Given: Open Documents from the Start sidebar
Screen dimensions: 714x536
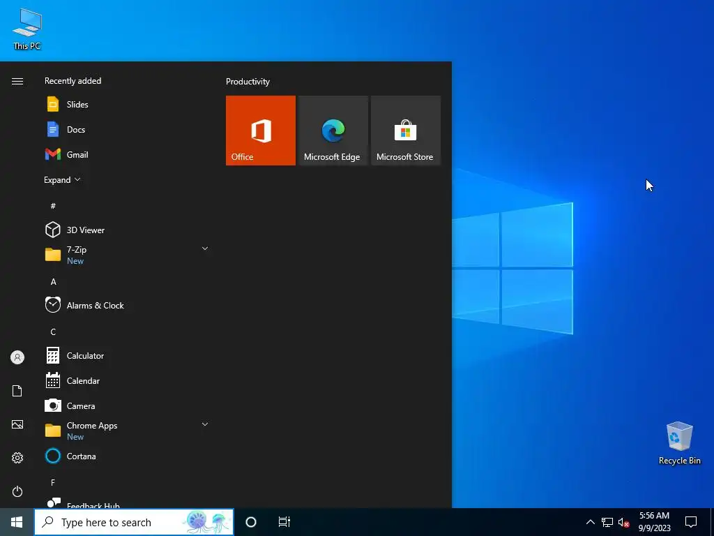Looking at the screenshot, I should (x=17, y=391).
